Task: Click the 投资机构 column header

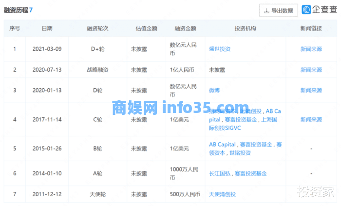Action: point(245,28)
